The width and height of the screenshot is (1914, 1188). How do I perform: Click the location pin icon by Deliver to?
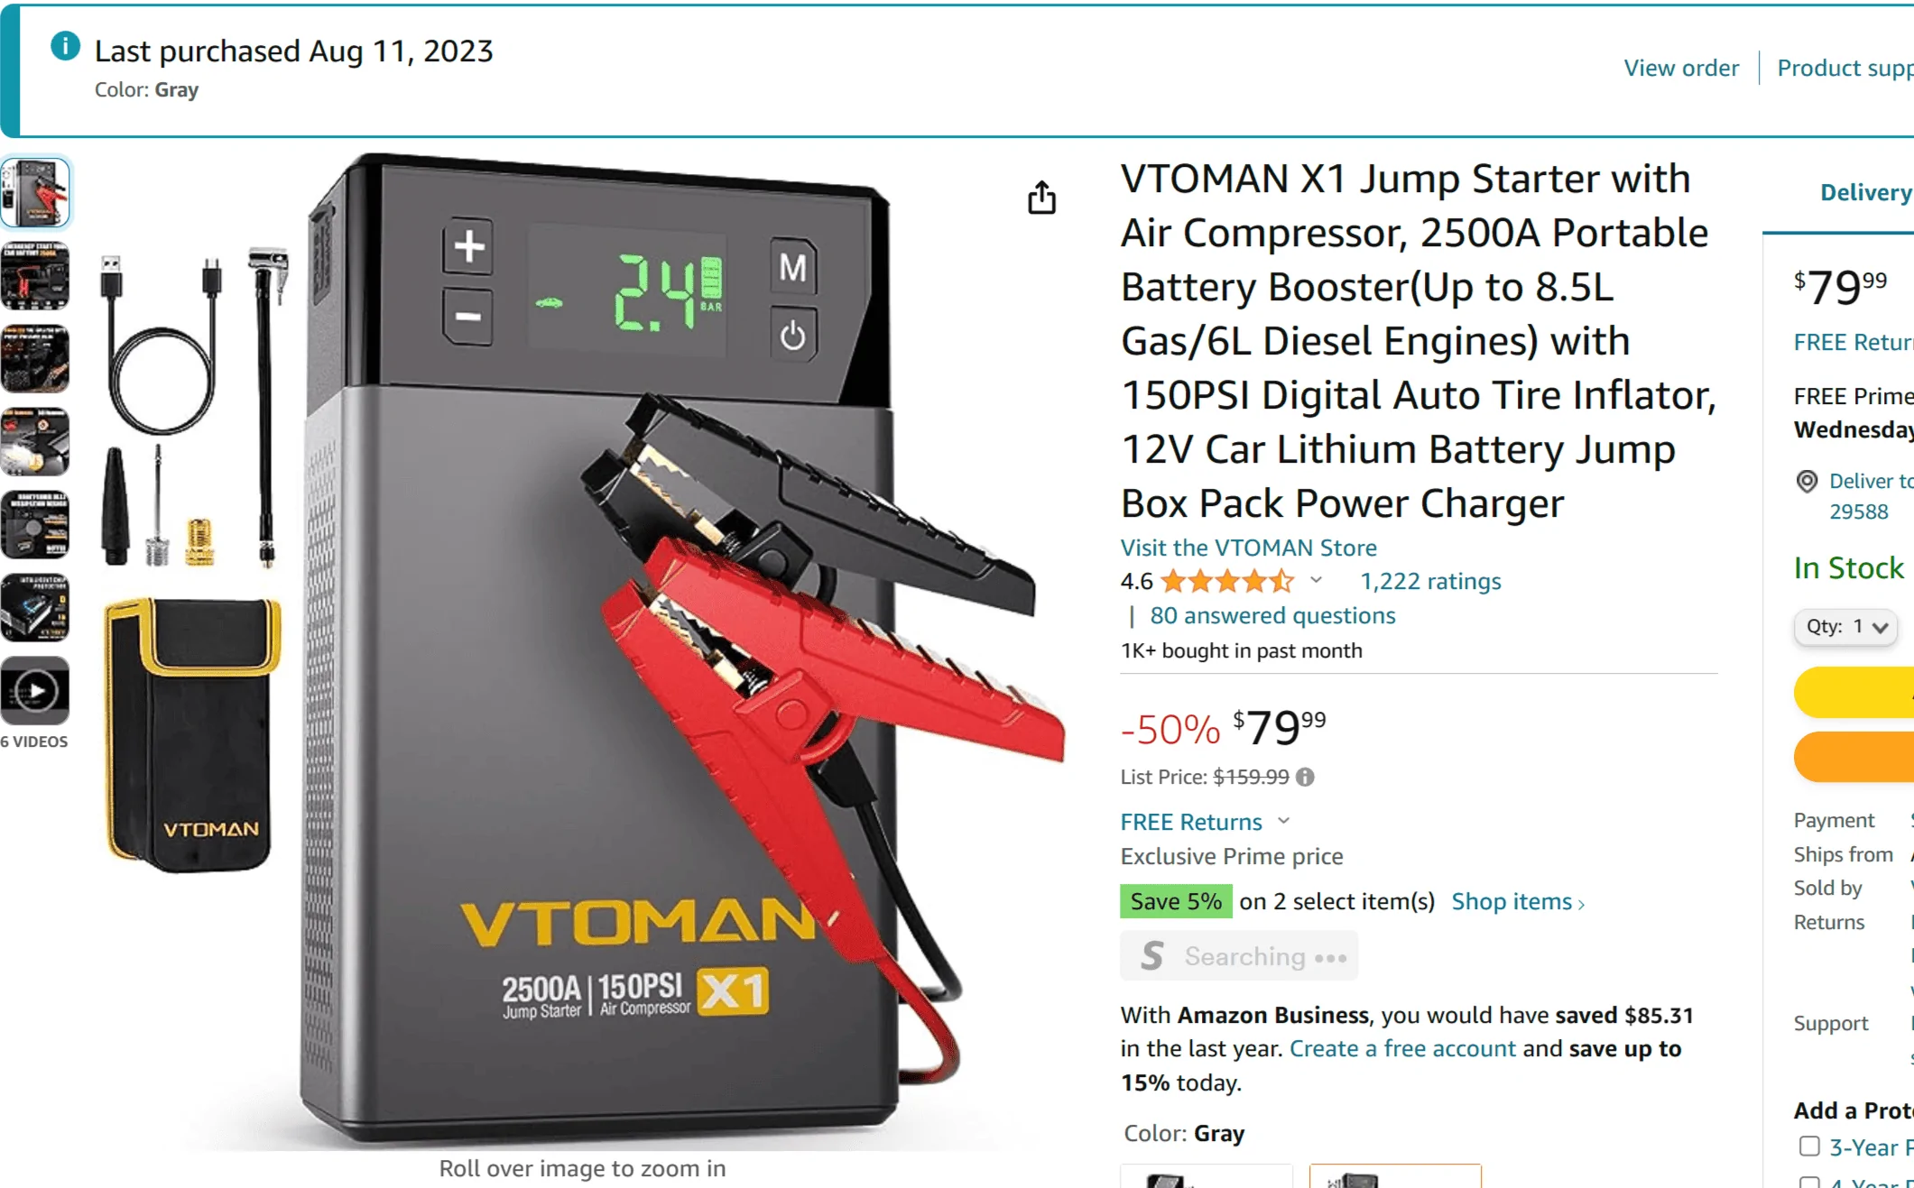point(1807,482)
